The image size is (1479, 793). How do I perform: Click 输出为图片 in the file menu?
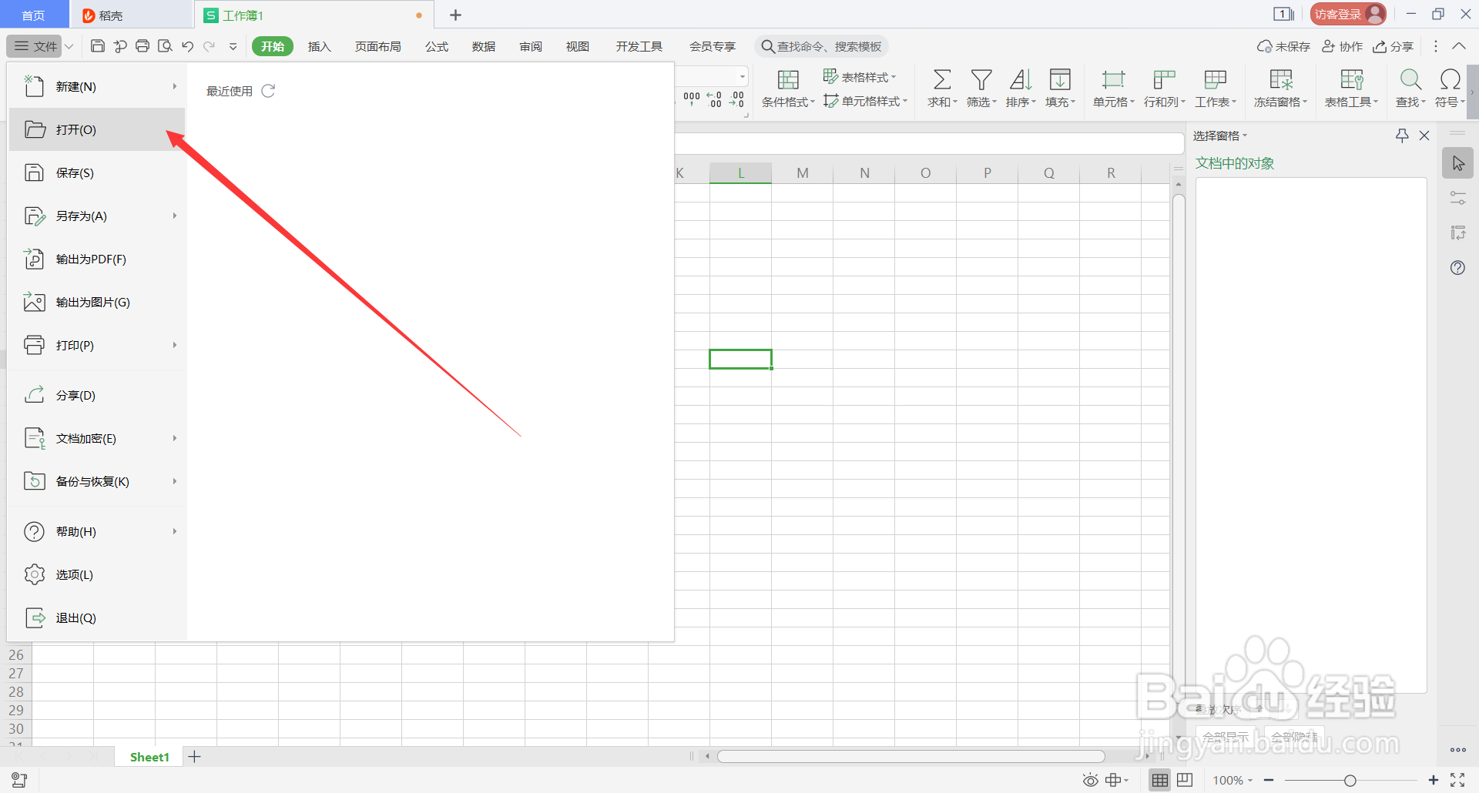tap(92, 302)
